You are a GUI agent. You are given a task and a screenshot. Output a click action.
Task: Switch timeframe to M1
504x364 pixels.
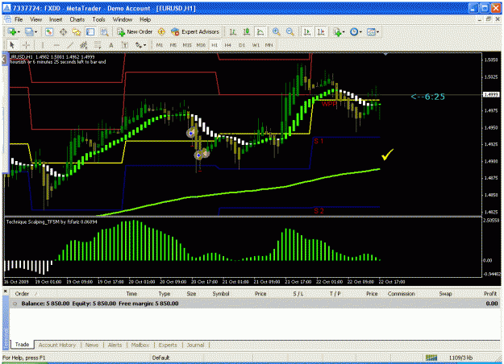click(x=160, y=45)
